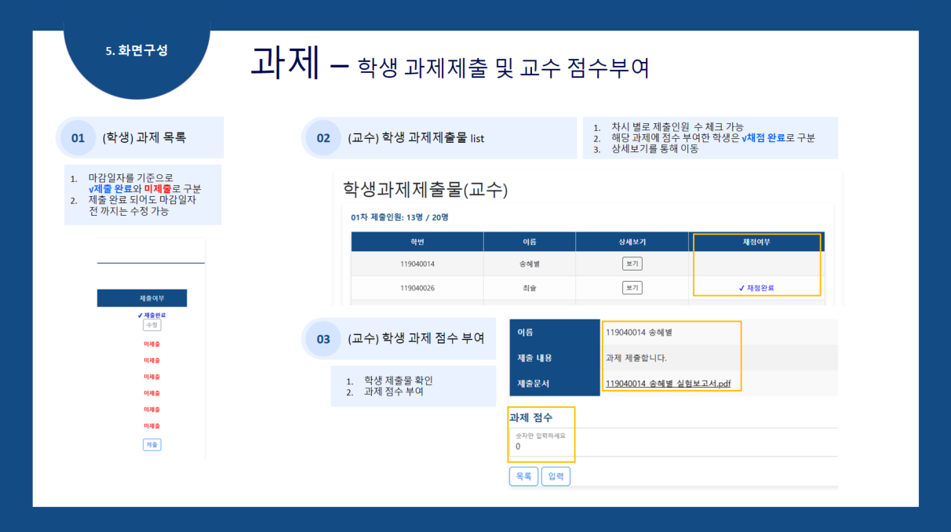The image size is (951, 532).
Task: Click the 5. 화면구성 section badge
Action: click(137, 50)
